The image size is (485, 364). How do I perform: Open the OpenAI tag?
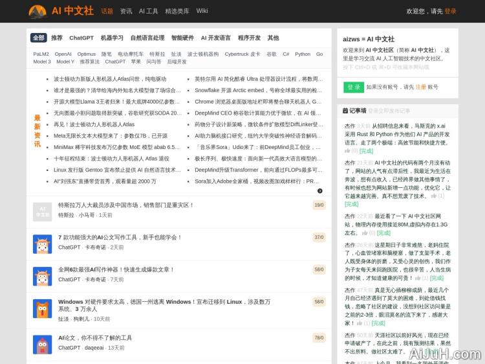pos(63,54)
